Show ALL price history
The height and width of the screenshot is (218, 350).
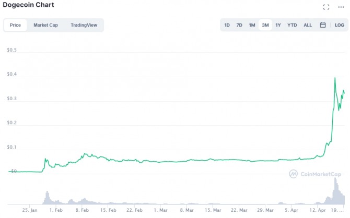[308, 25]
